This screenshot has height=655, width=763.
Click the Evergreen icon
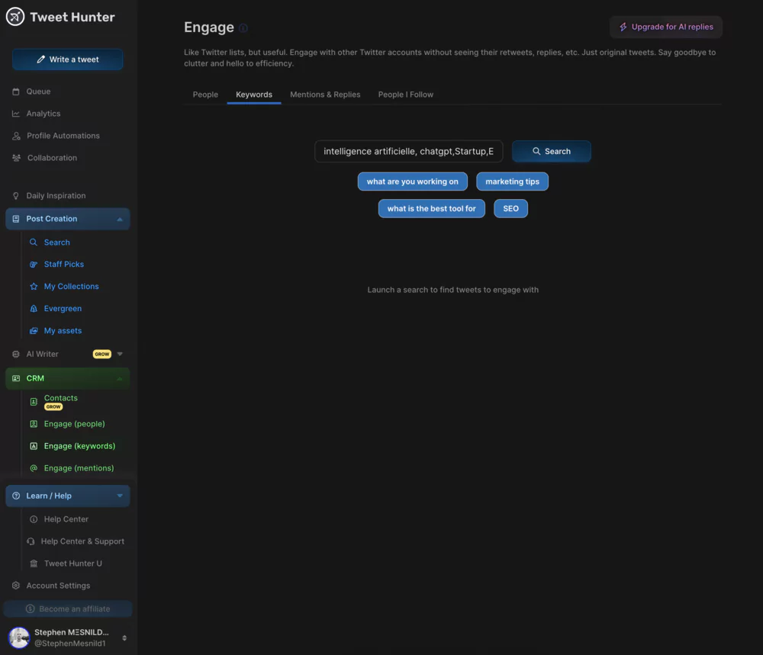pos(34,308)
